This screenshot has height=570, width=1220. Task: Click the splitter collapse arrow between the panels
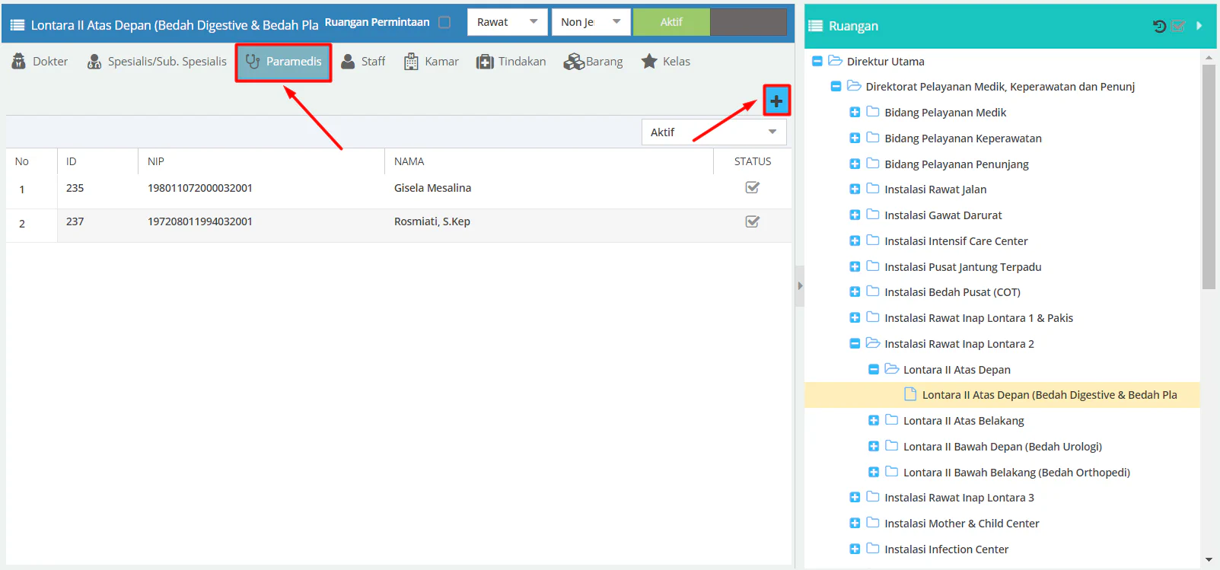(x=799, y=286)
